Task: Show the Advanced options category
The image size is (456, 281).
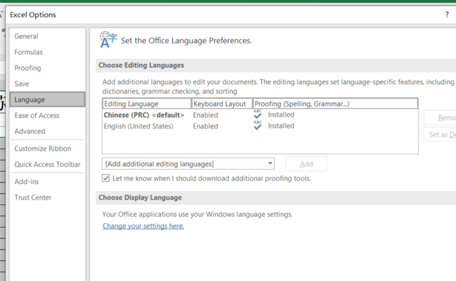Action: pyautogui.click(x=30, y=132)
